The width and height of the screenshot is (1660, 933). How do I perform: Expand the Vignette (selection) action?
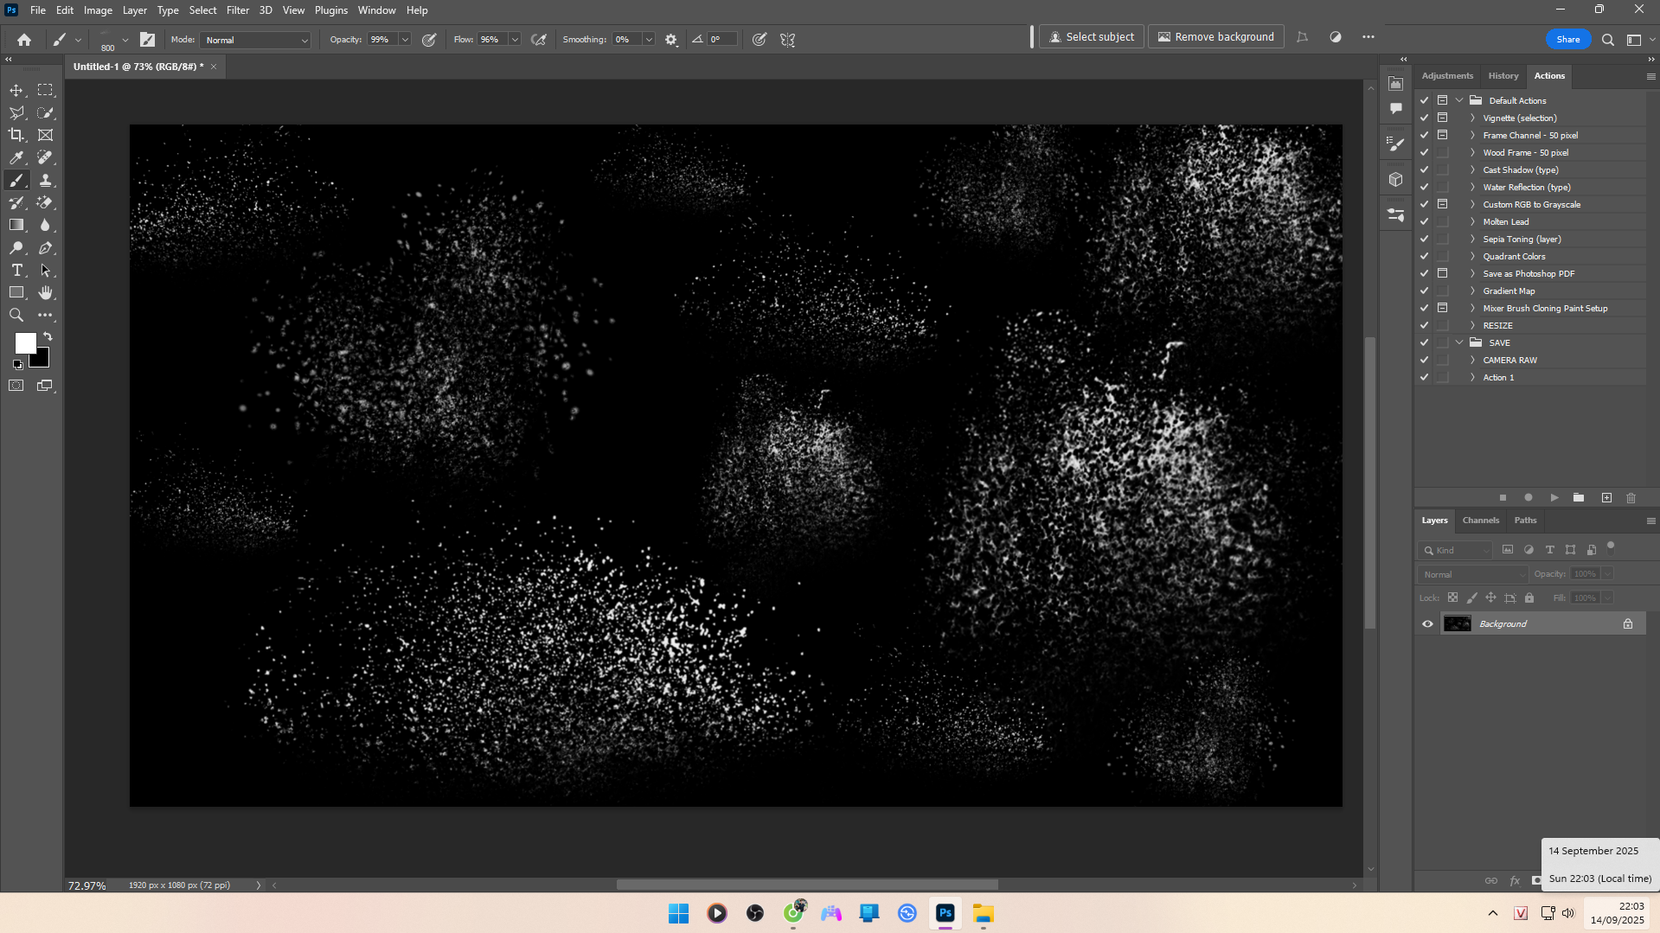[1472, 118]
